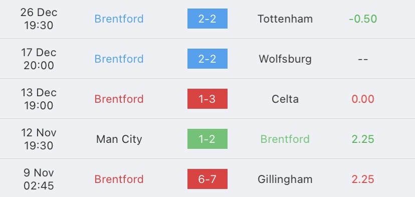The width and height of the screenshot is (415, 197).
Task: Open the 1-3 score against Celta
Action: (207, 99)
